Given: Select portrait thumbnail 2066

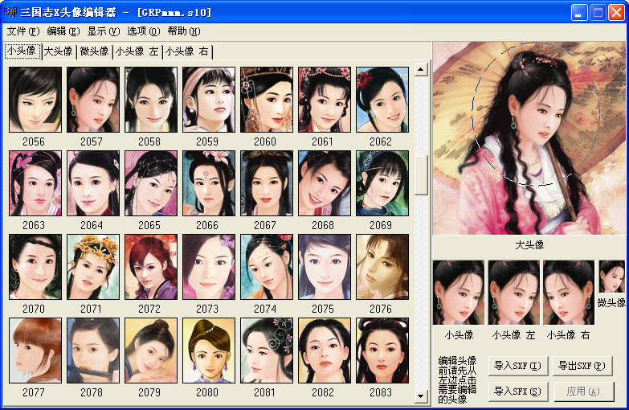Looking at the screenshot, I should click(x=209, y=183).
